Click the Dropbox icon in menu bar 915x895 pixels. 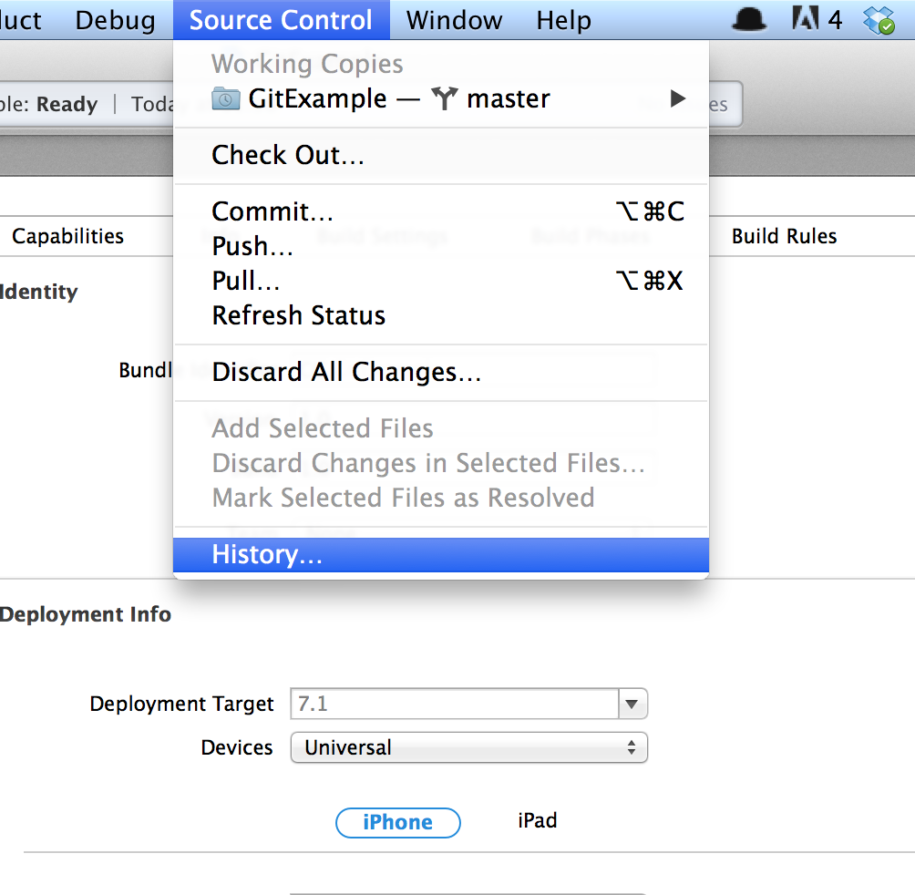coord(879,20)
